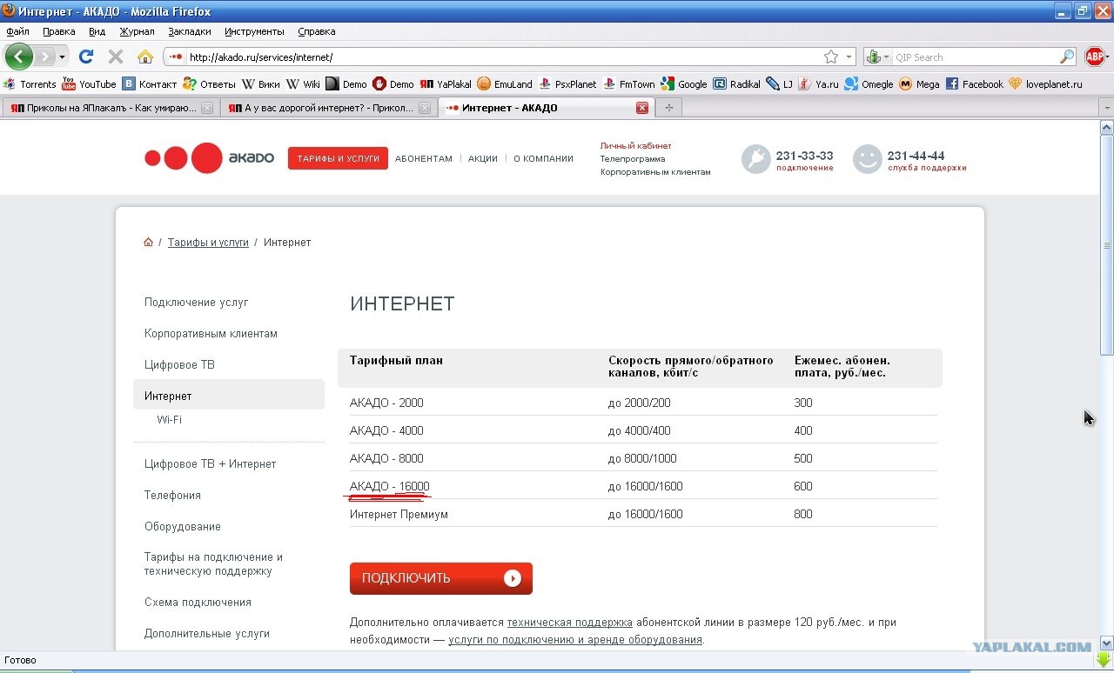Open the Facebook bookmark
This screenshot has width=1114, height=673.
(974, 84)
